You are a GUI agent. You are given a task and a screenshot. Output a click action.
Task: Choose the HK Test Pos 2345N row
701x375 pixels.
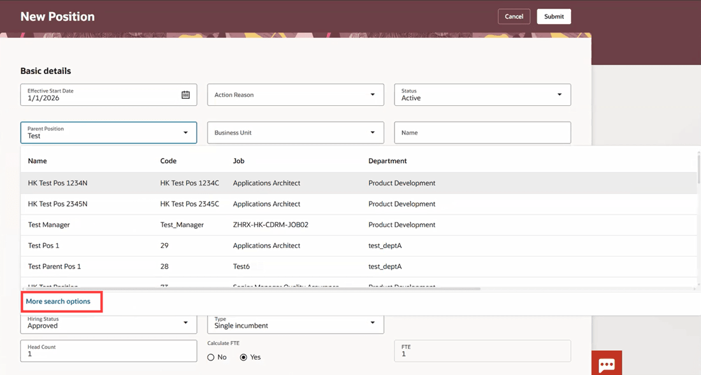[359, 204]
